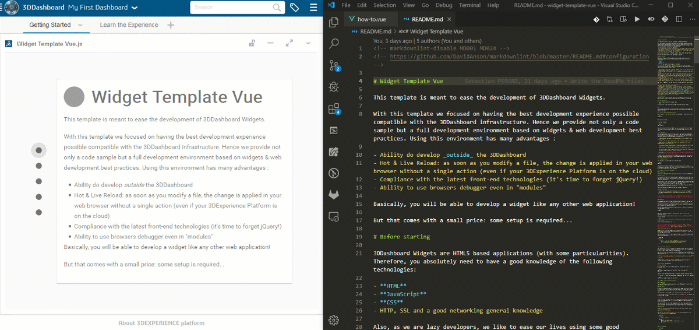This screenshot has height=330, width=699.
Task: Select the third slide navigation dot
Action: (39, 181)
